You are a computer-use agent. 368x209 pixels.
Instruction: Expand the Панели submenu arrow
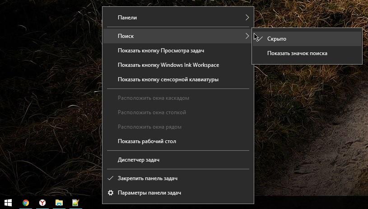pos(247,18)
